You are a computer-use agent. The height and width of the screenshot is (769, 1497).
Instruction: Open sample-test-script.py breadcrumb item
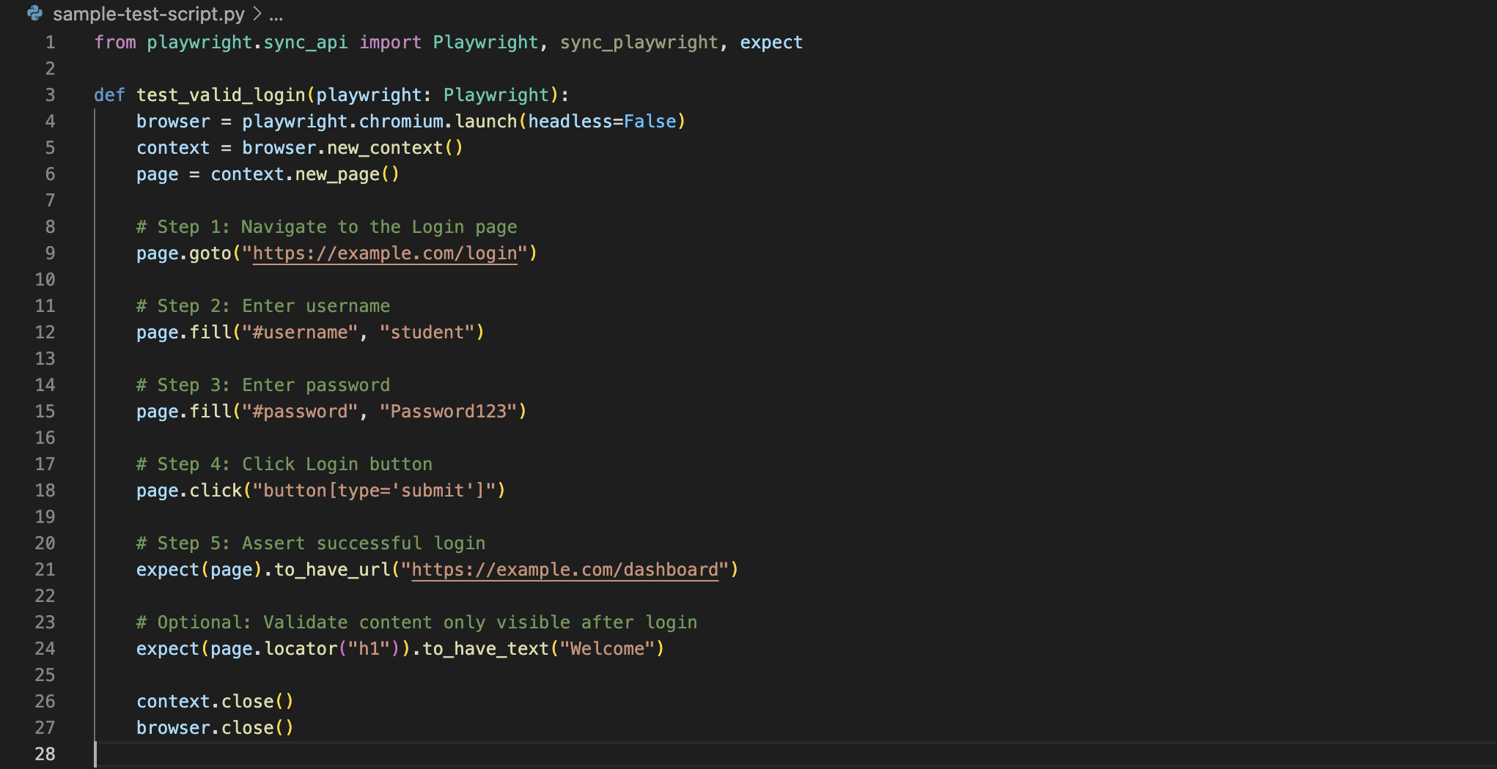click(x=149, y=14)
